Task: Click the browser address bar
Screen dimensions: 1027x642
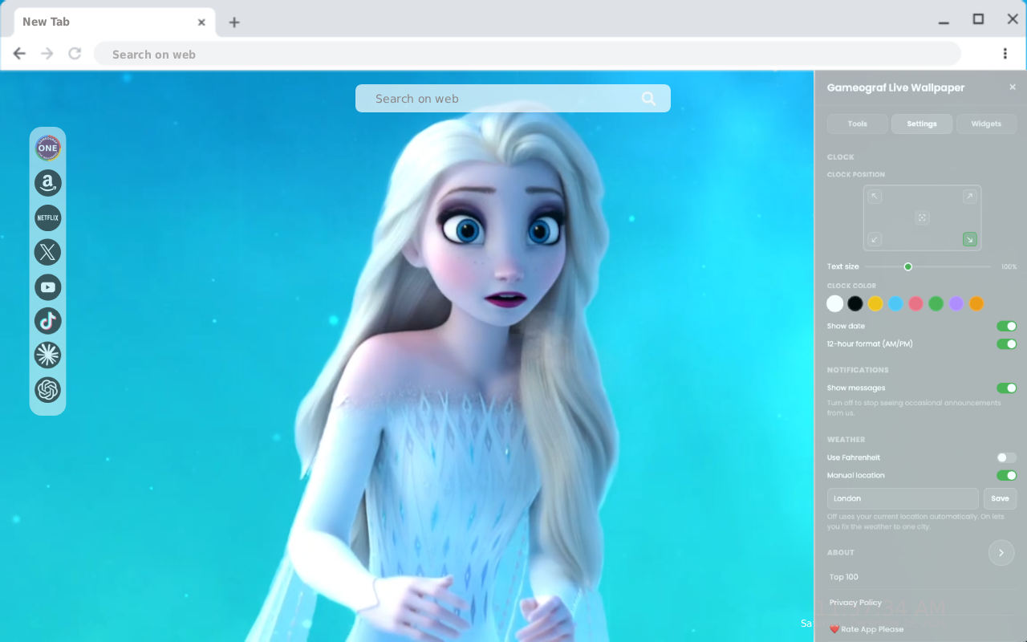Action: tap(527, 54)
